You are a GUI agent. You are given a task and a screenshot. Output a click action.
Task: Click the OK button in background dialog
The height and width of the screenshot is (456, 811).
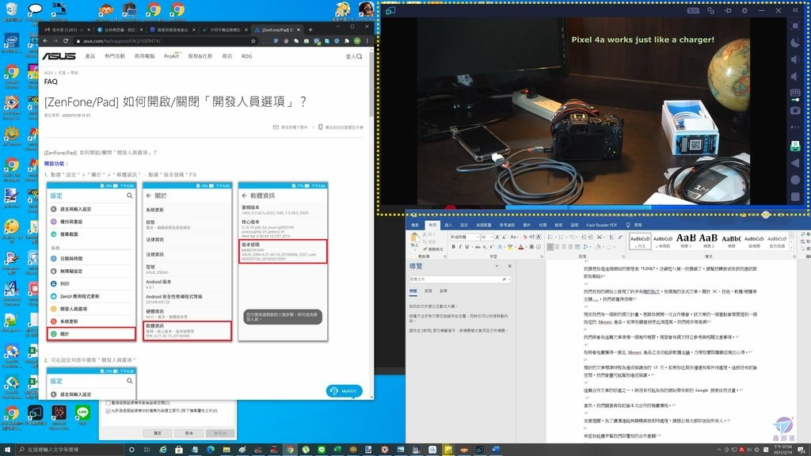point(158,433)
